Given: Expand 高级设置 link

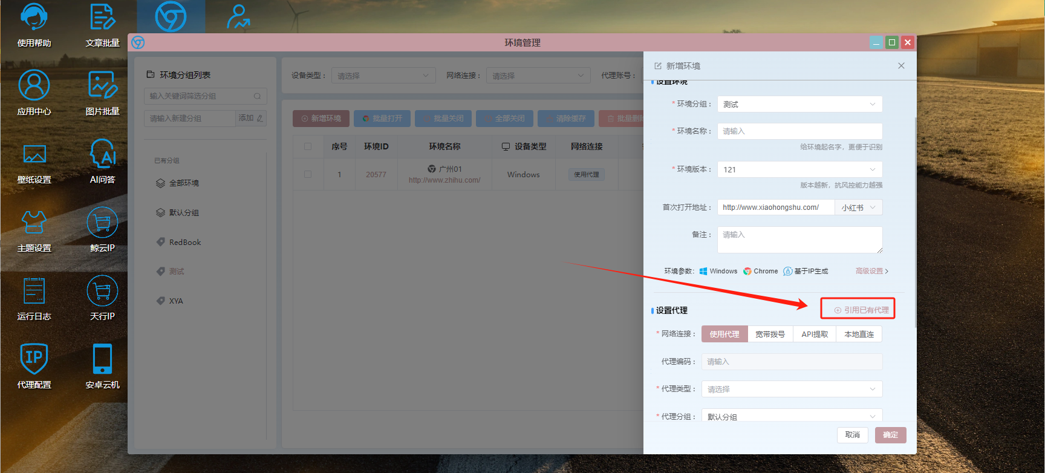Looking at the screenshot, I should tap(871, 271).
